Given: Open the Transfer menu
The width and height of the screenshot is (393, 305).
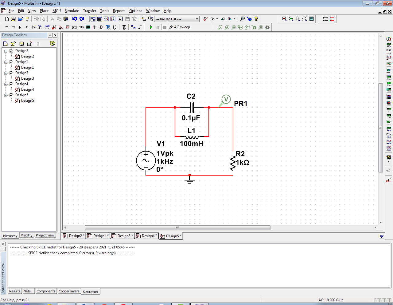Looking at the screenshot, I should tap(89, 11).
